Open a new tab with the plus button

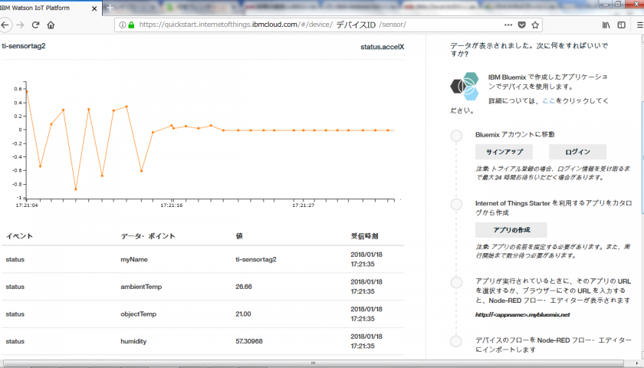[110, 7]
